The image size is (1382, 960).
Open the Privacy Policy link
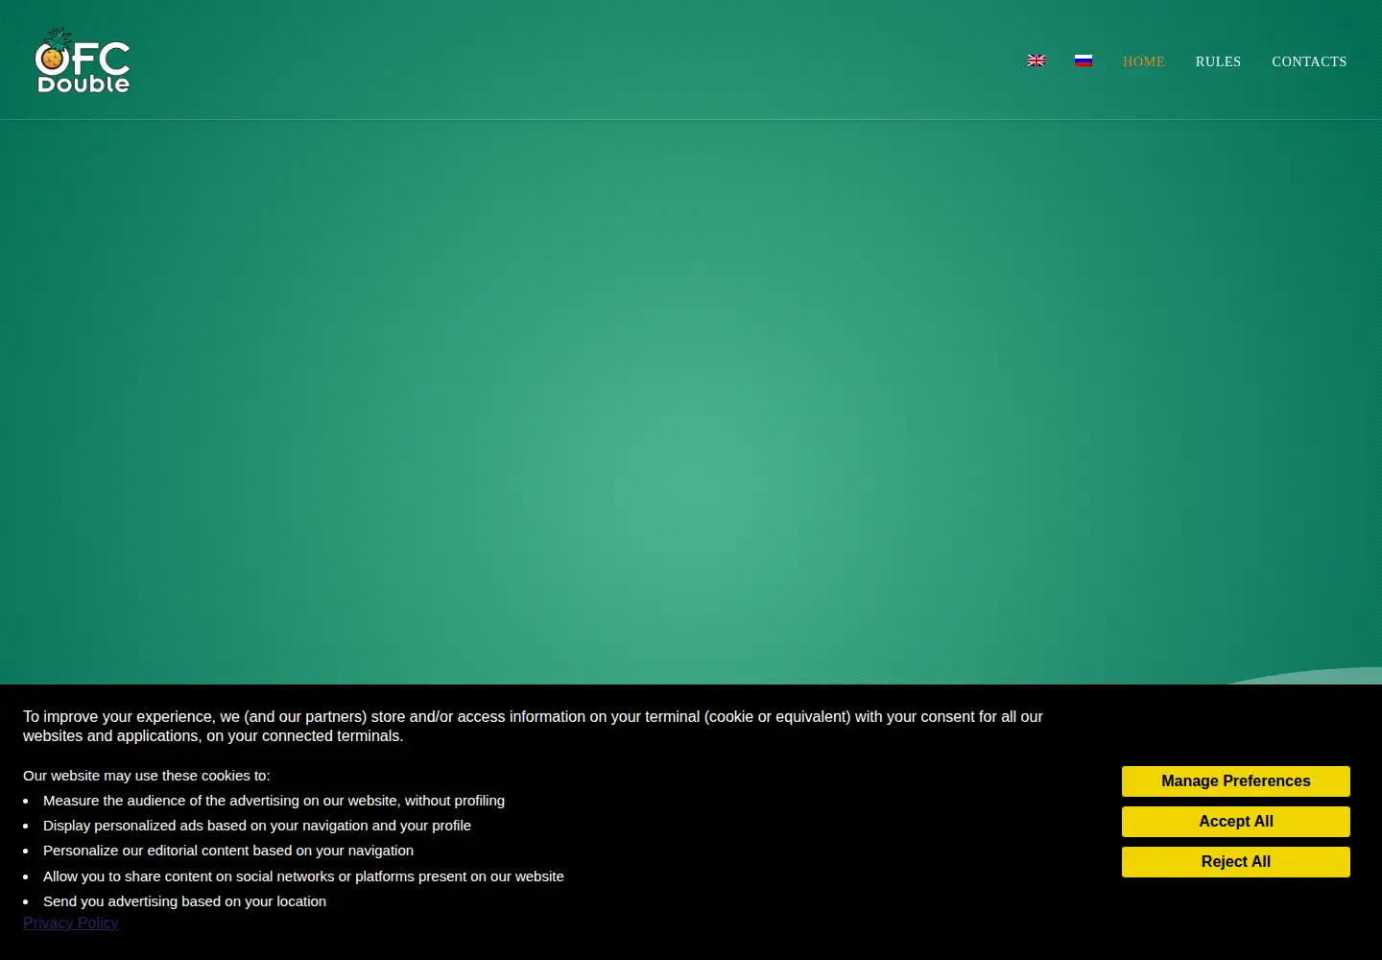(71, 923)
